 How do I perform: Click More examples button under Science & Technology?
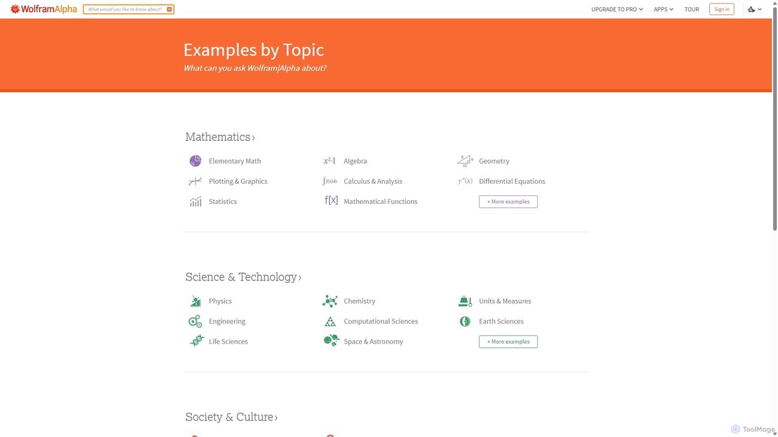508,342
